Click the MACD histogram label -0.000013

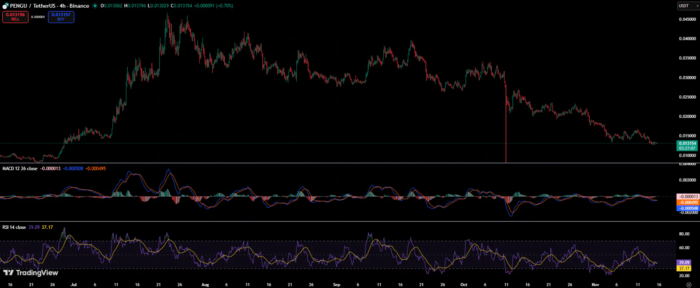688,197
